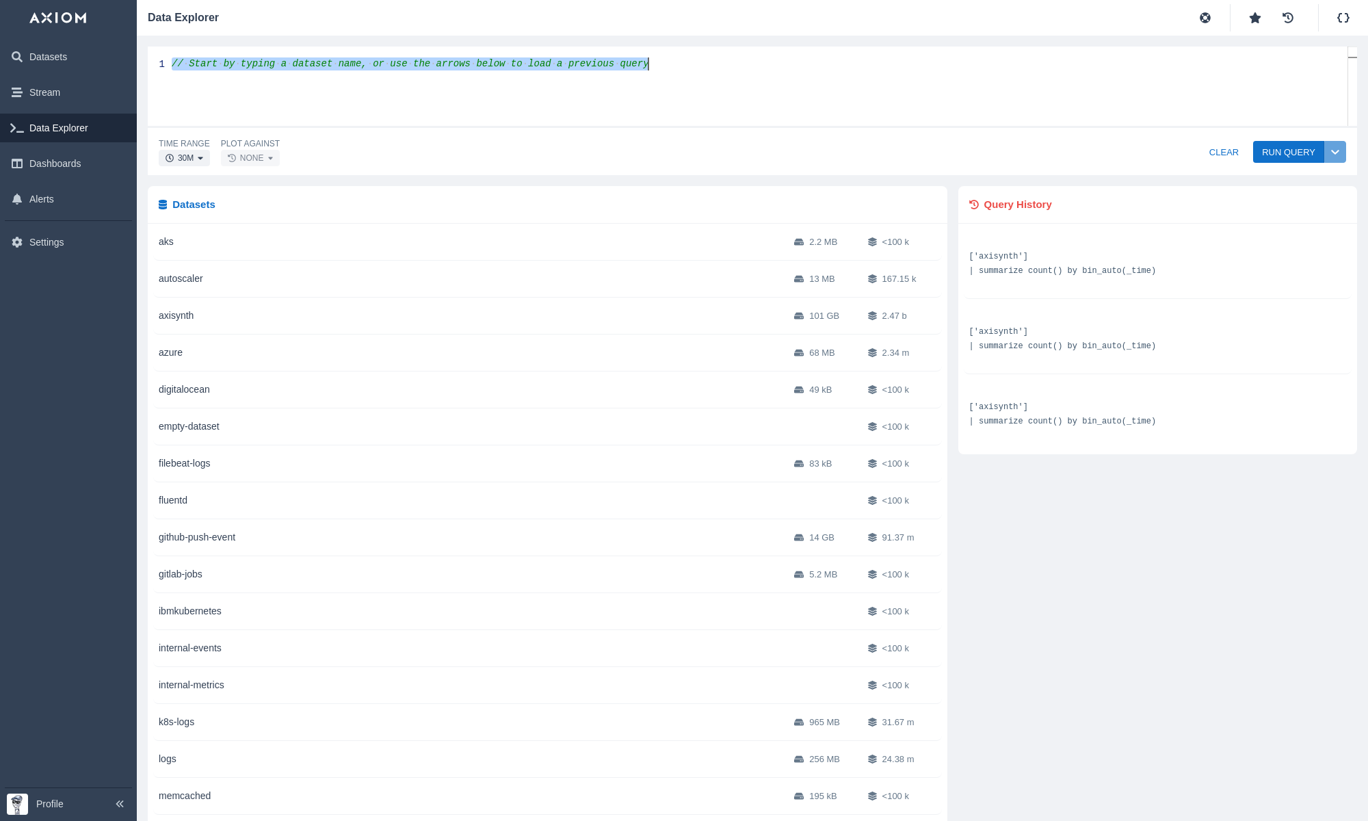Viewport: 1368px width, 821px height.
Task: Click the profile avatar image
Action: click(x=17, y=804)
